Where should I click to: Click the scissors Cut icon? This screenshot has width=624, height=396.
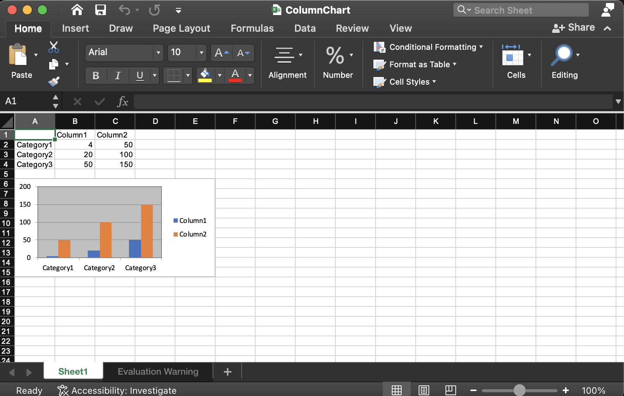(x=53, y=46)
